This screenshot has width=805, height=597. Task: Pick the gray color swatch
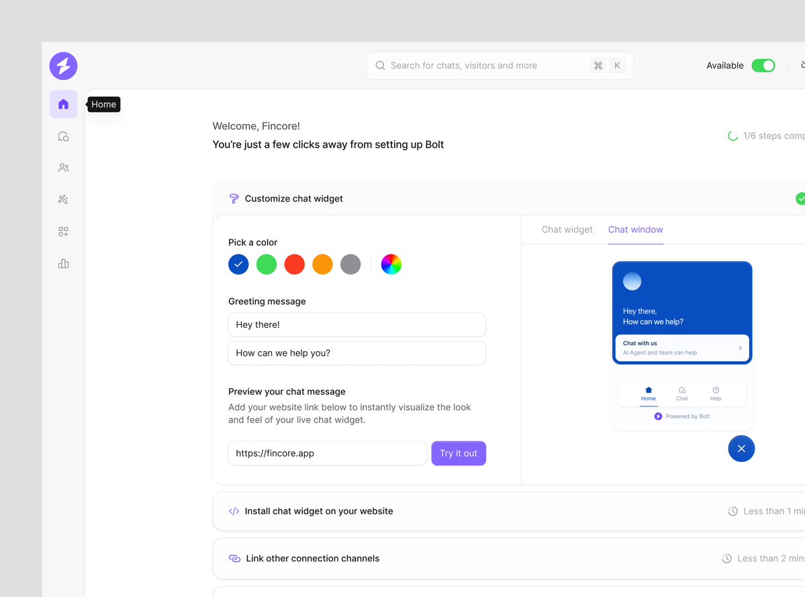[350, 265]
